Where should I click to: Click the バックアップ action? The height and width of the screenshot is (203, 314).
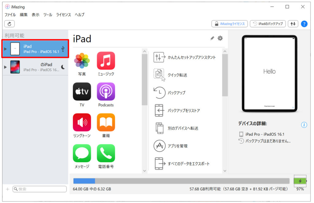tap(169, 93)
